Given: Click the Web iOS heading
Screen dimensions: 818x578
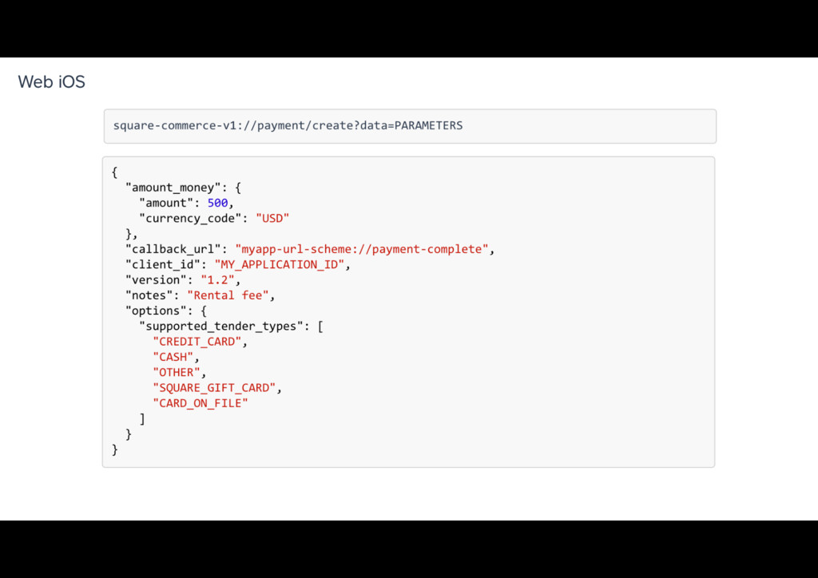Looking at the screenshot, I should pos(51,81).
